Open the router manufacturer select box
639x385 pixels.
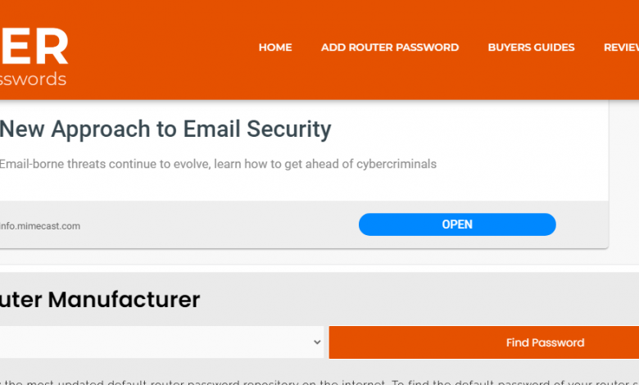tap(161, 342)
